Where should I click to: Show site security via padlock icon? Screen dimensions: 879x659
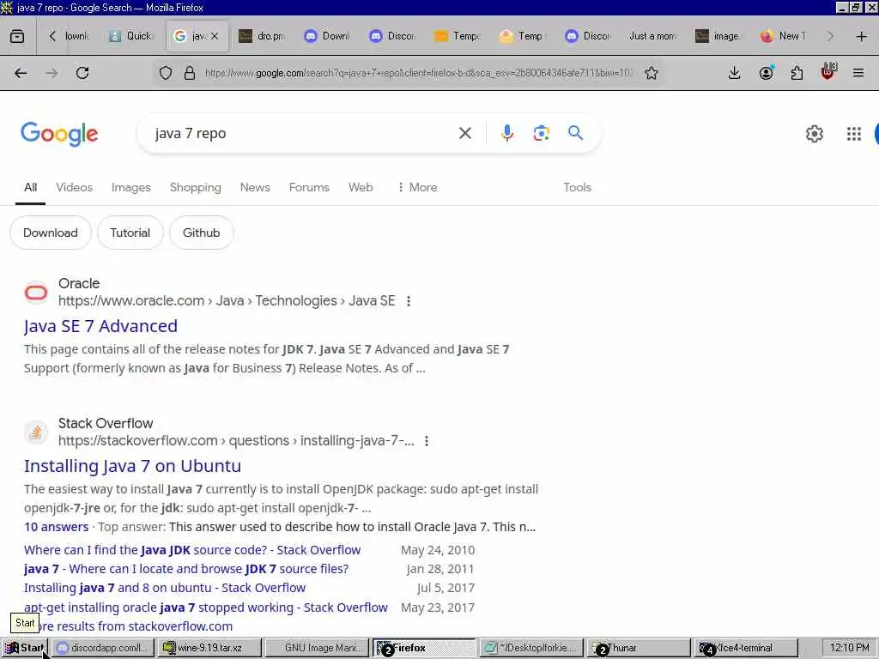click(x=190, y=73)
